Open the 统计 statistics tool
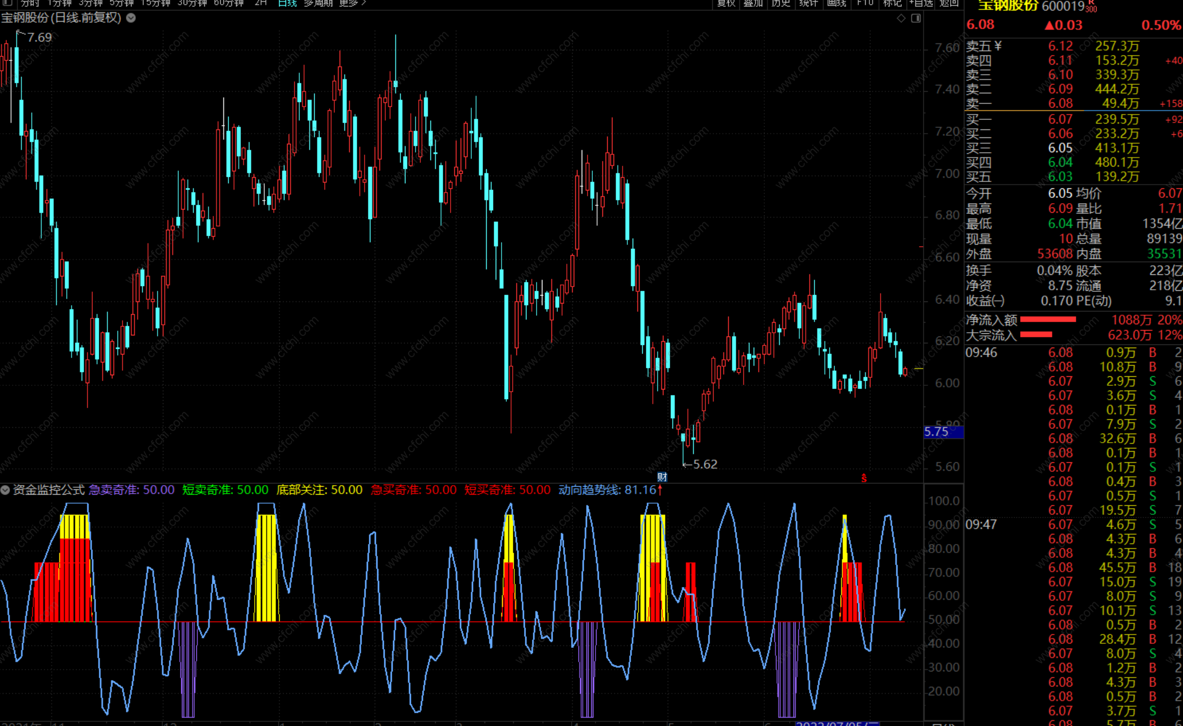This screenshot has width=1183, height=726. [x=808, y=3]
